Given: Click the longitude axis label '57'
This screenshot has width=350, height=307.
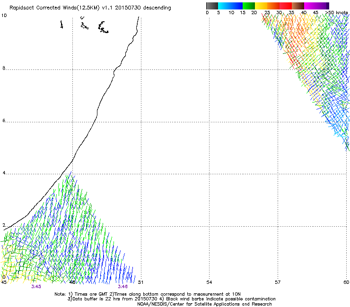Looking at the screenshot, I should click(278, 282).
